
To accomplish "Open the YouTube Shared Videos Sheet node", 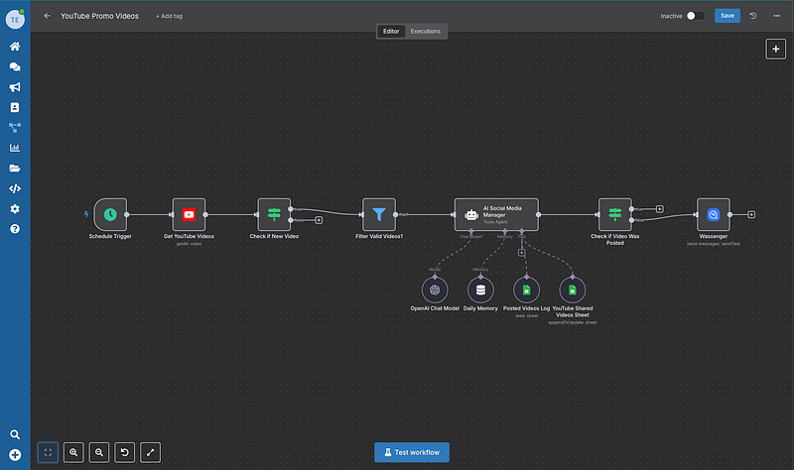I will [571, 290].
